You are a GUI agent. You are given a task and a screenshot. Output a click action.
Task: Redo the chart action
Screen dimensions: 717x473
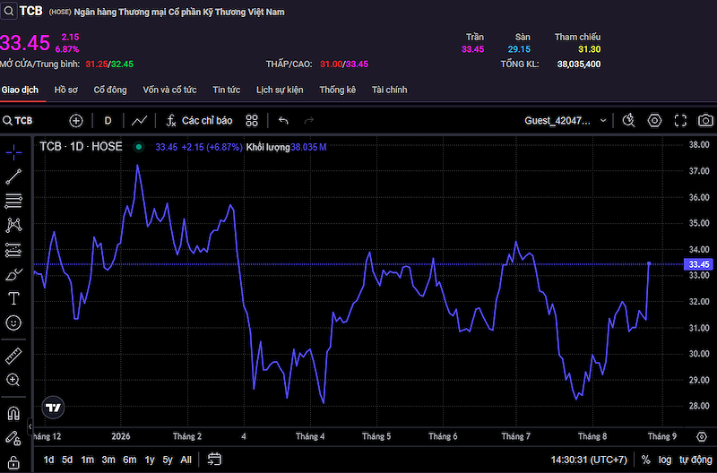[309, 121]
